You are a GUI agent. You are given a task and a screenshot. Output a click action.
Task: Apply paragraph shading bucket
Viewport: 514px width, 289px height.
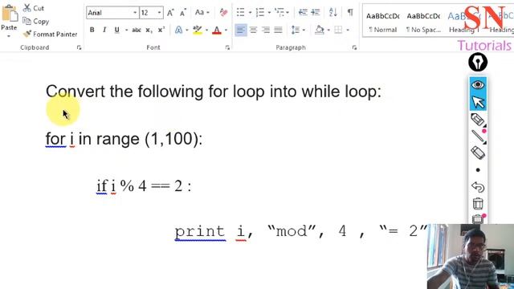pyautogui.click(x=320, y=30)
